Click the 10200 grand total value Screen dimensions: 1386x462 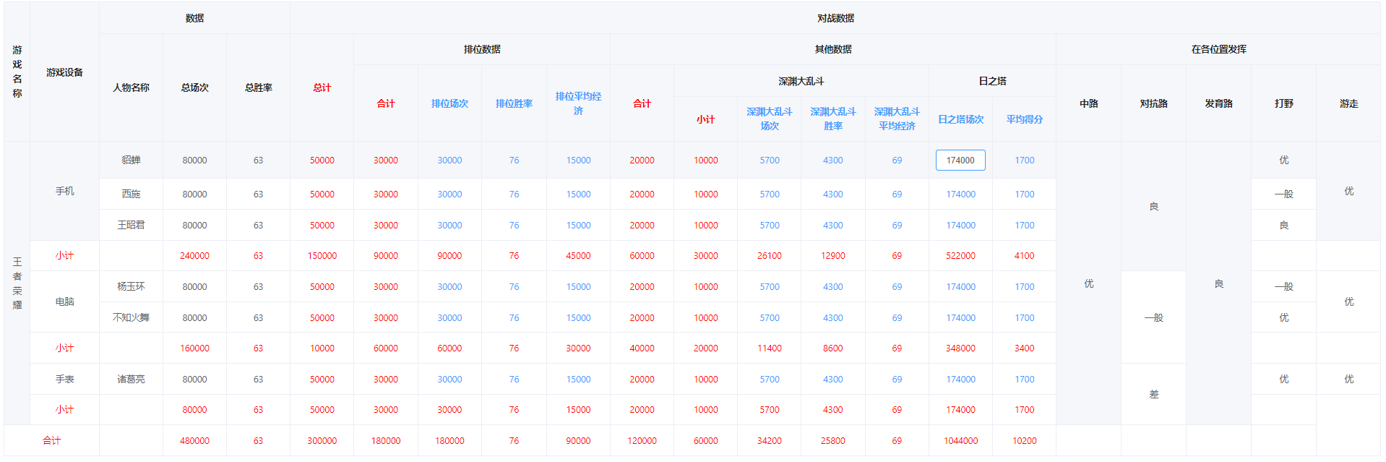point(1024,440)
